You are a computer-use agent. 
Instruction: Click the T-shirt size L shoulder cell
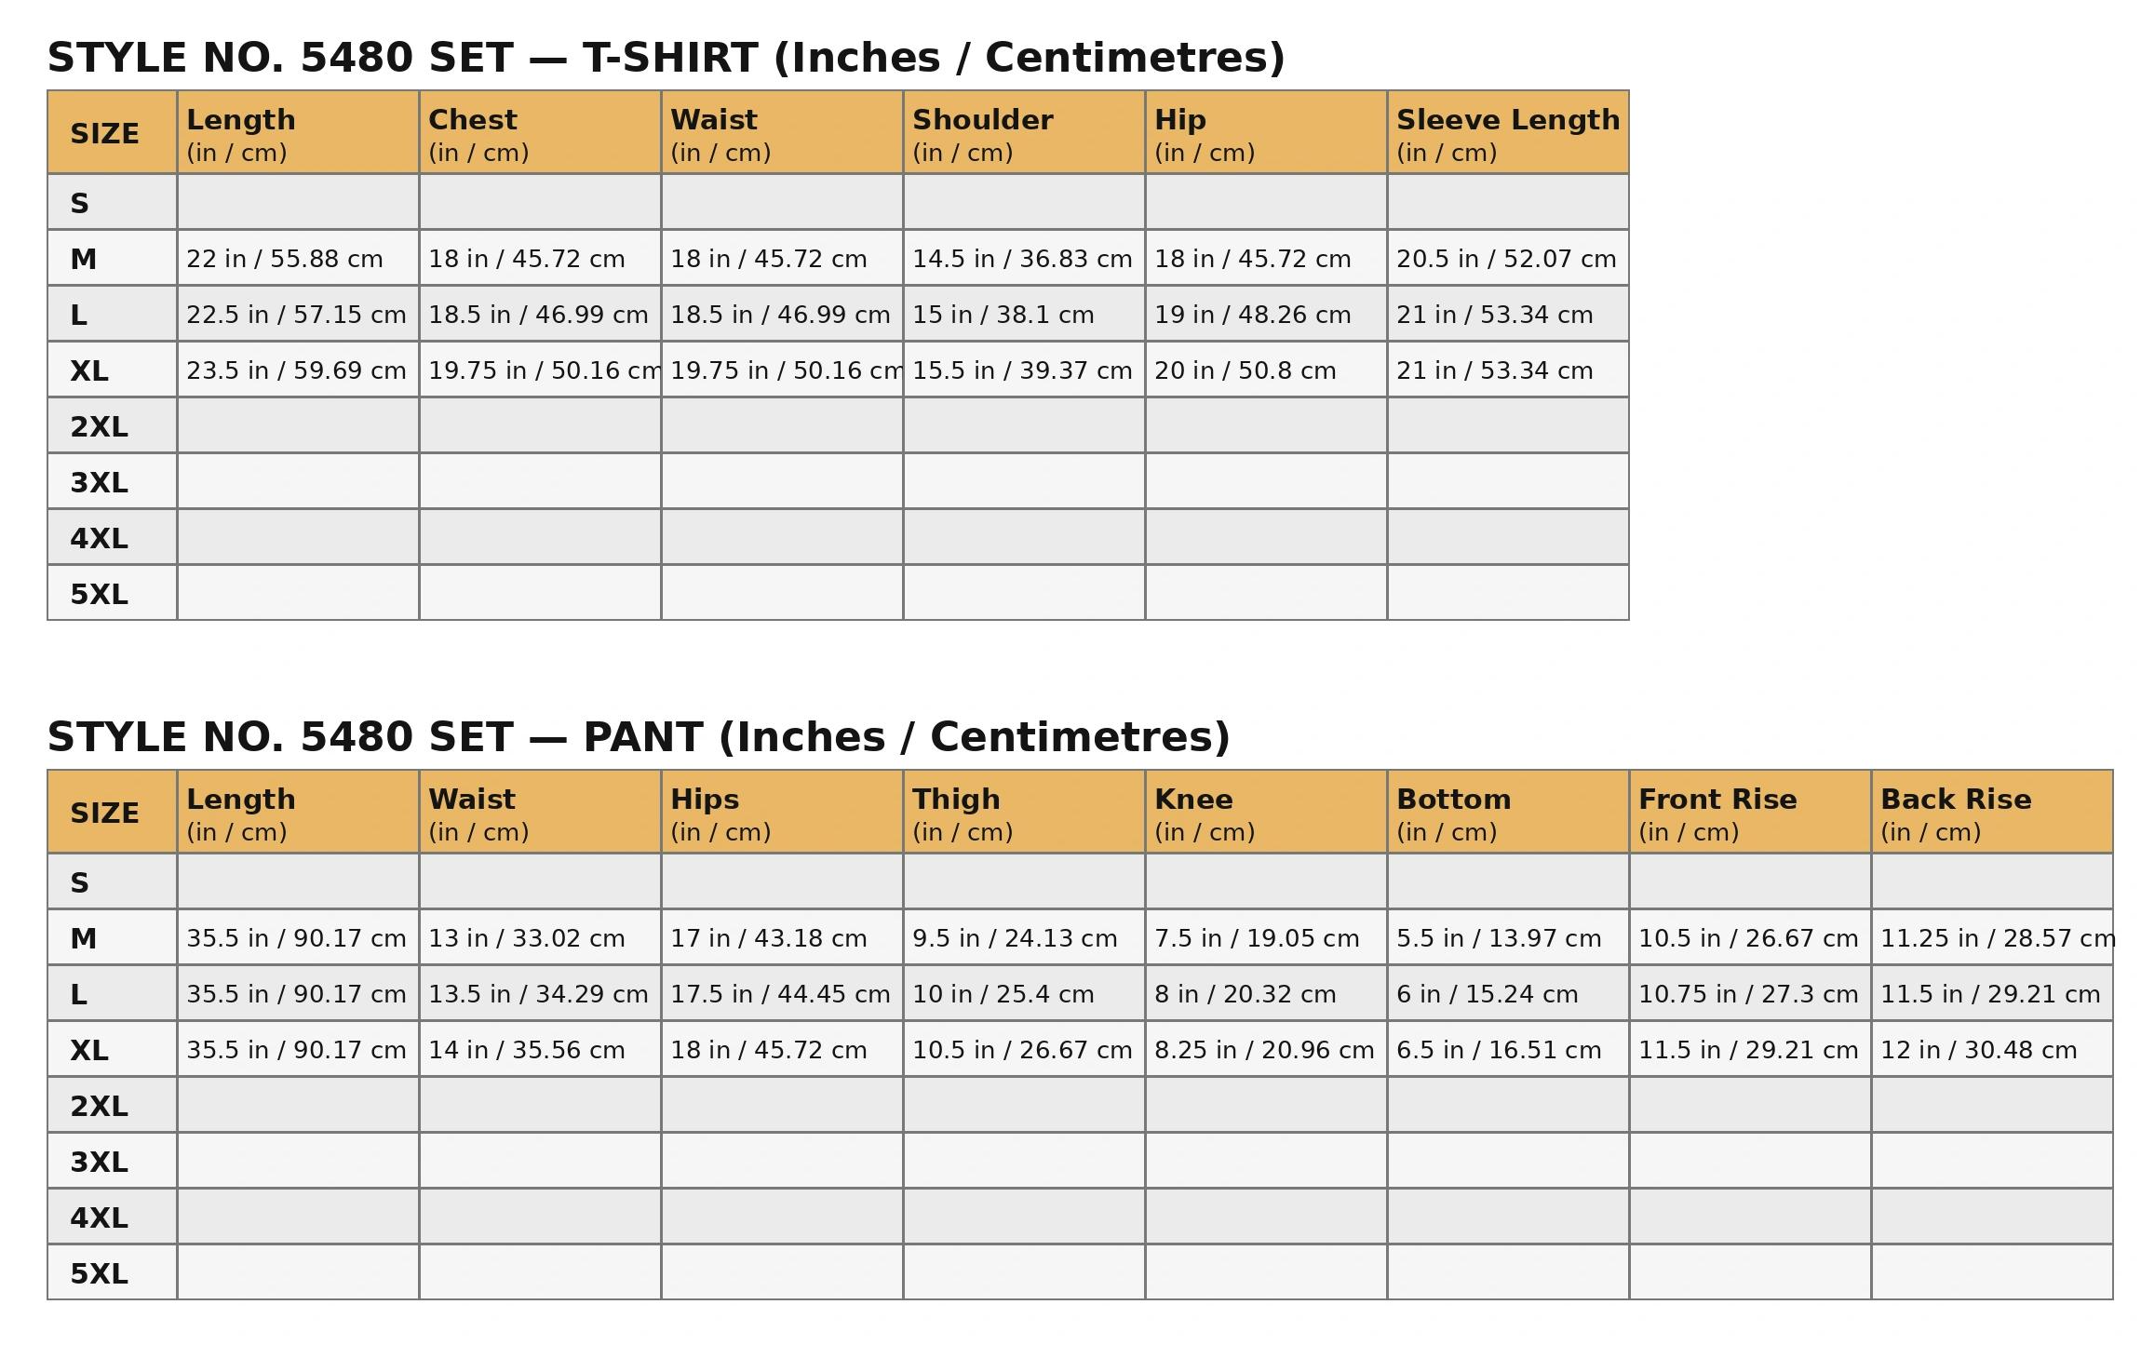tap(1023, 315)
